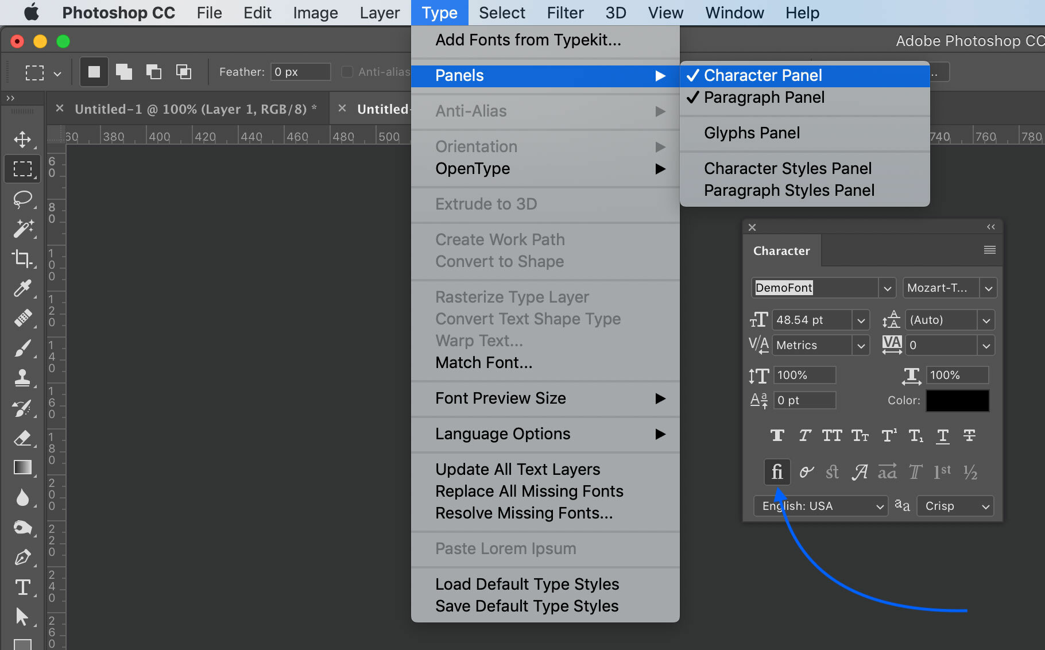Click the black text Color swatch
The width and height of the screenshot is (1045, 650).
click(957, 401)
